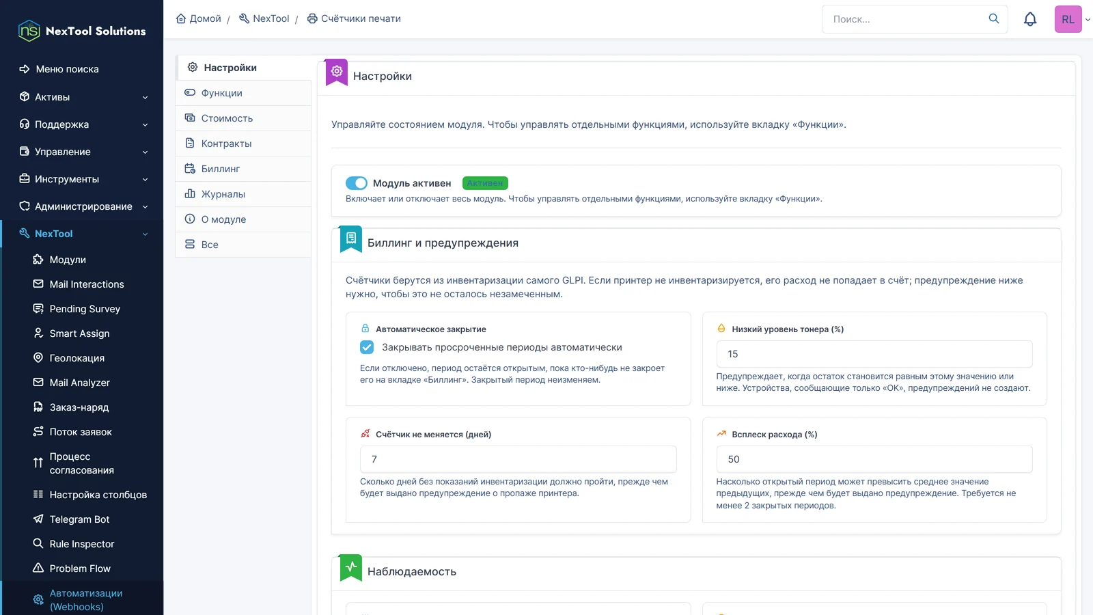Open Rule Inspector magnifier icon
This screenshot has height=615, width=1093.
[38, 544]
